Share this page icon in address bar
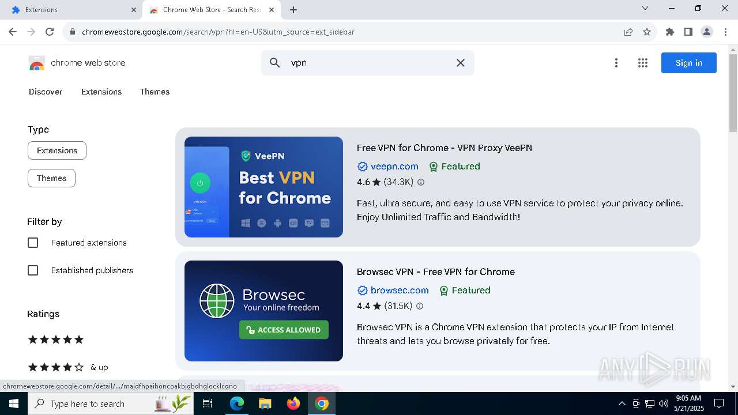This screenshot has width=738, height=415. [628, 32]
